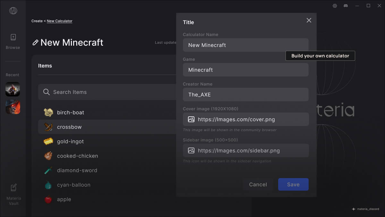Select the crossbow item in list

(x=69, y=127)
